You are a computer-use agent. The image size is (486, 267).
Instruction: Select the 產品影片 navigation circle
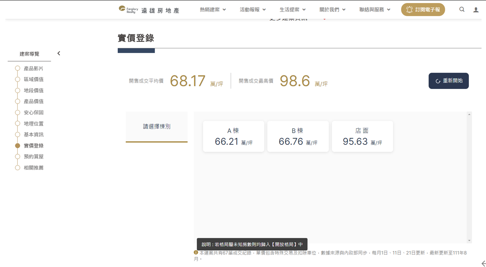tap(18, 68)
